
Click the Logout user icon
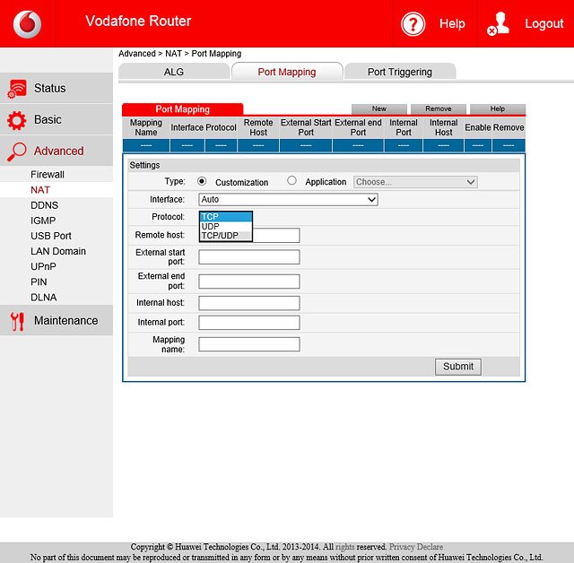498,24
